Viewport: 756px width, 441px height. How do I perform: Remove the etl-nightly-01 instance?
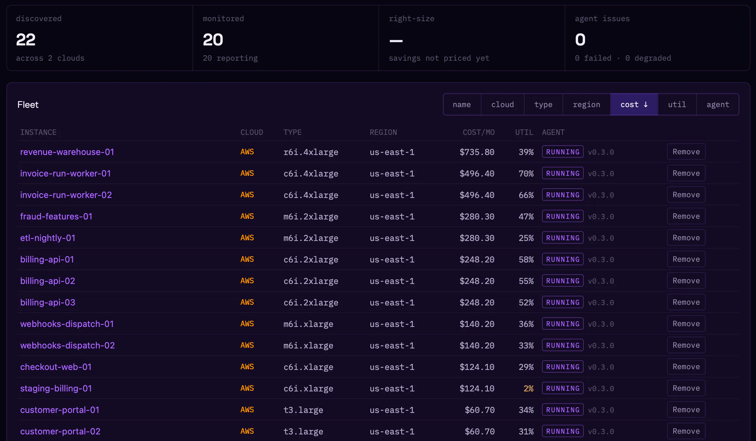686,237
